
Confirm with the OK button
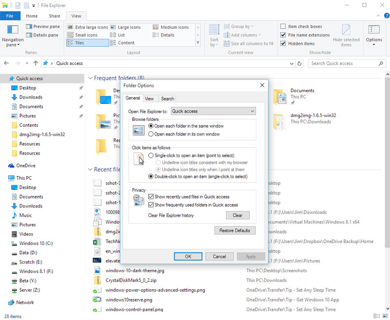coord(188,257)
